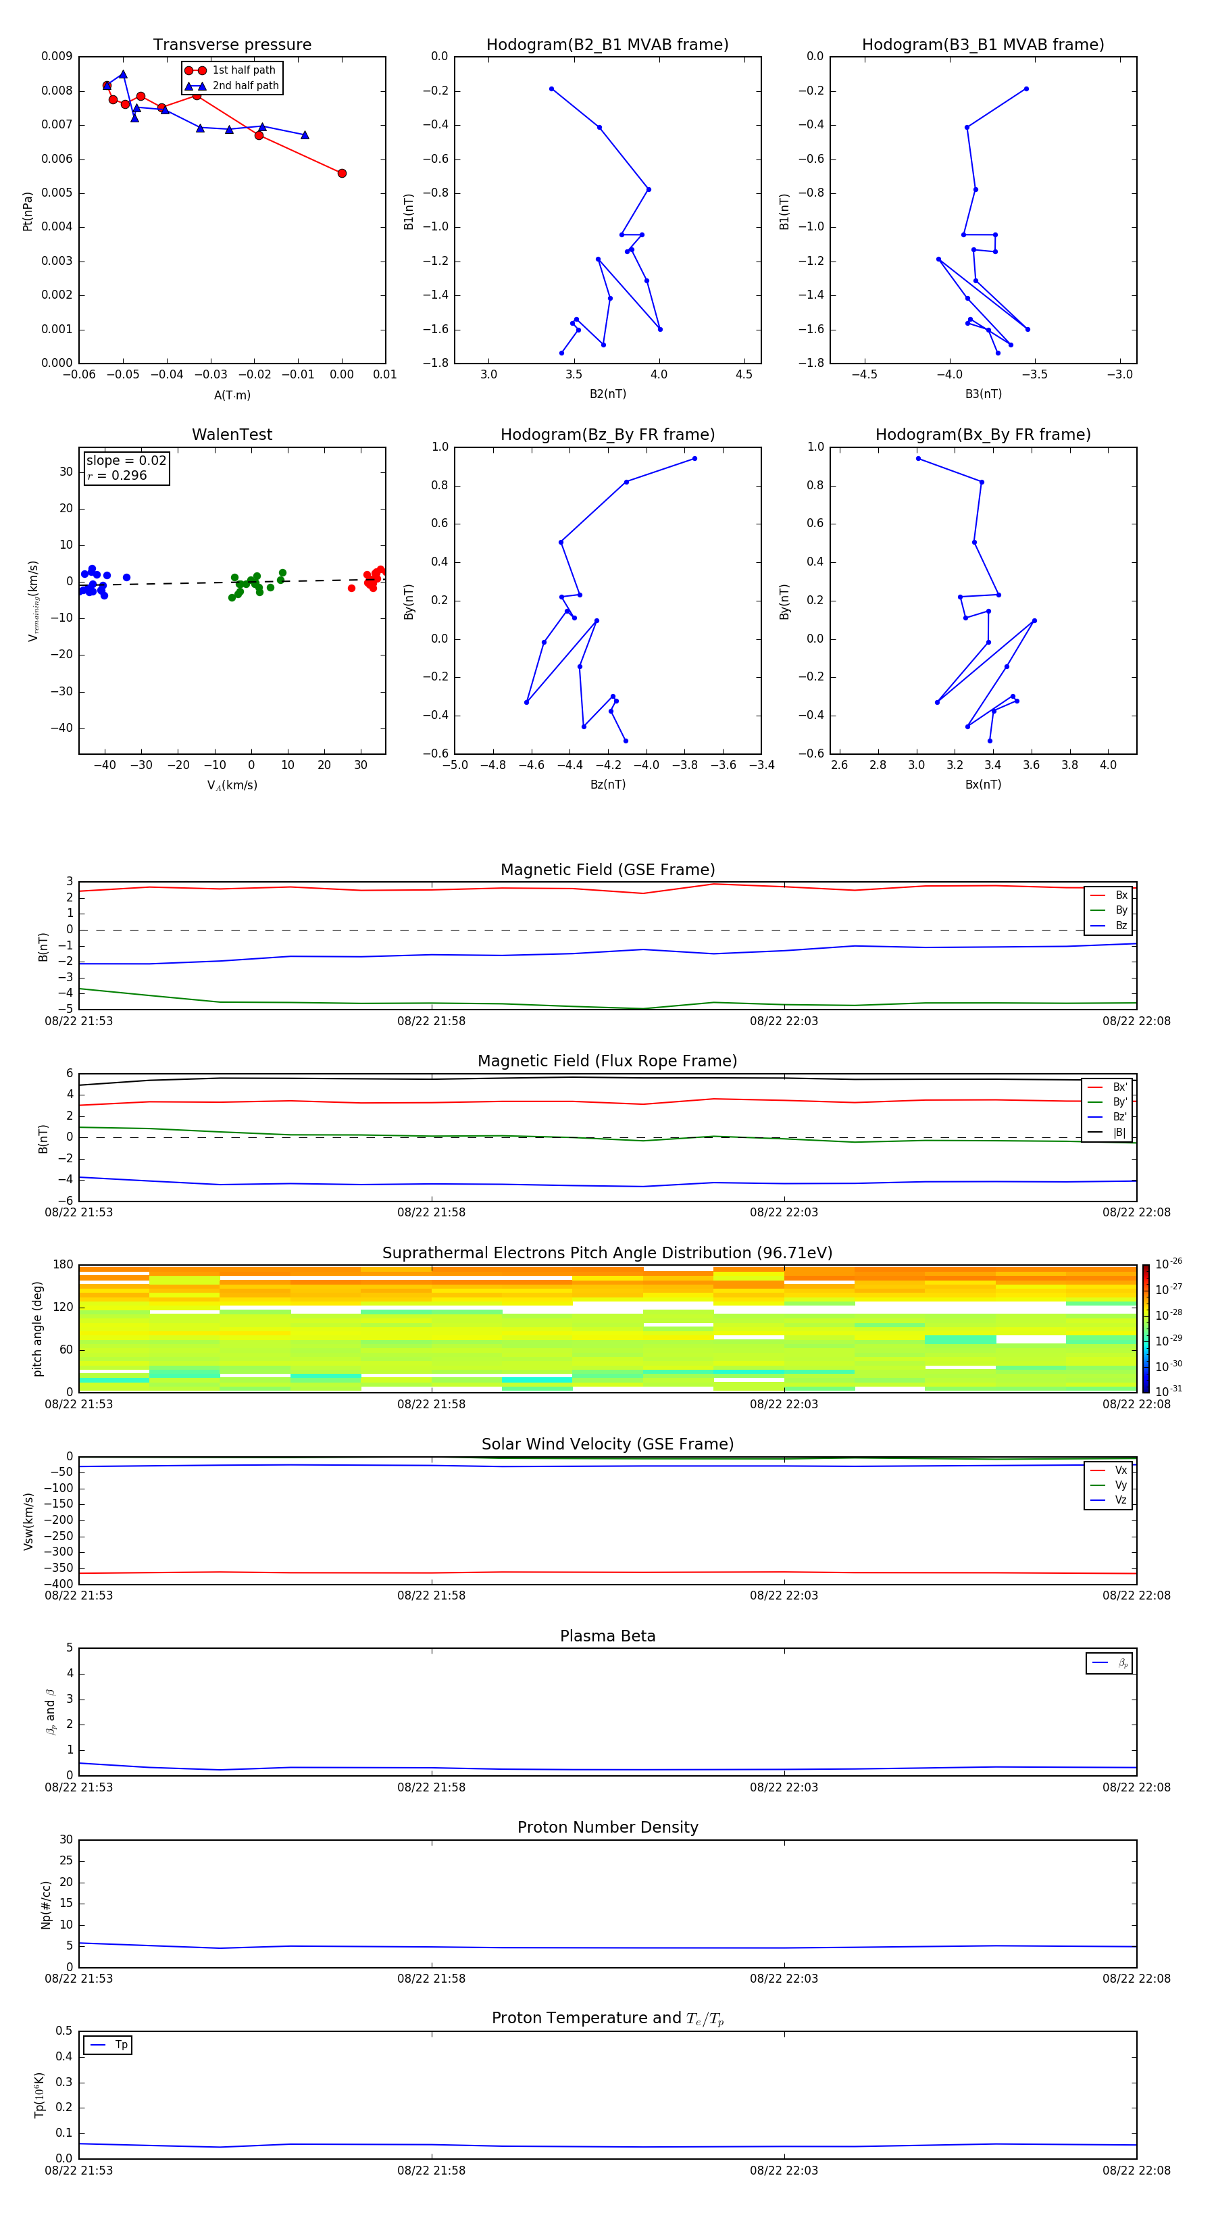Screen dimensions: 1216x2230
Task: Select the Hodogram(Bz_By FR frame) title
Action: pyautogui.click(x=607, y=435)
